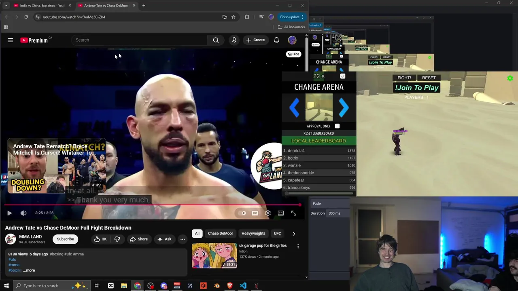Select the Chase DeMoor filter chip
This screenshot has width=518, height=291.
pos(221,234)
